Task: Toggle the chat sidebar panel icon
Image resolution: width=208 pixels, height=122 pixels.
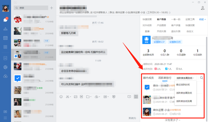Action: (x=136, y=97)
